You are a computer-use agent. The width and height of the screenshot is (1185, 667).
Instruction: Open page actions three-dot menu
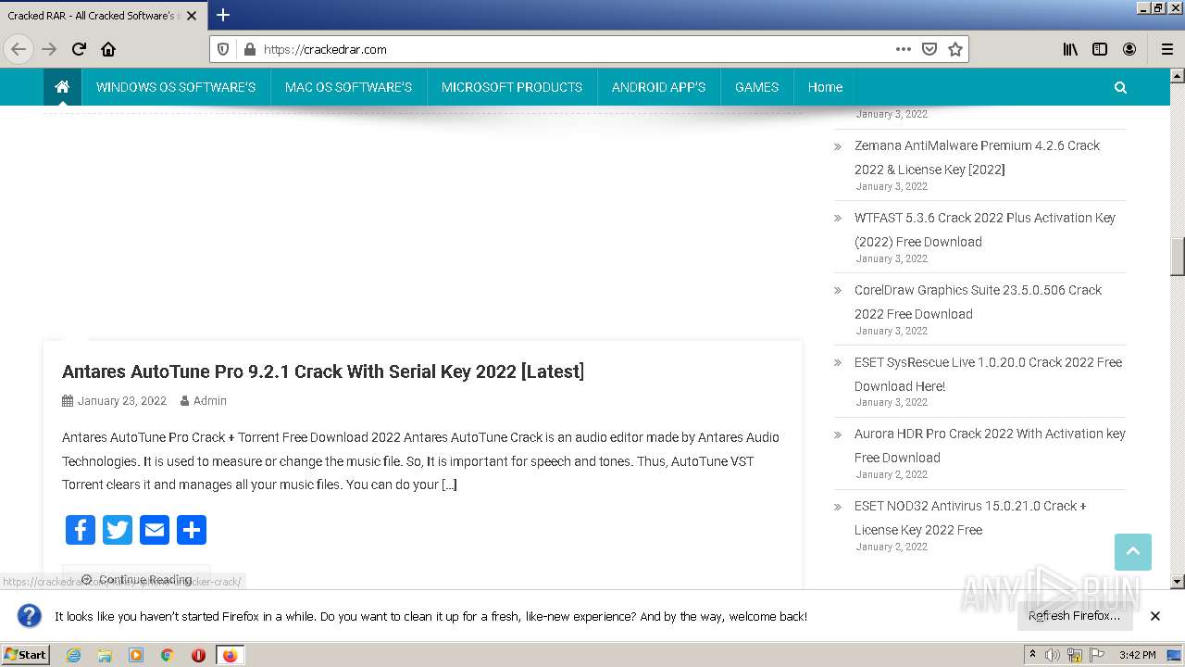(x=904, y=49)
